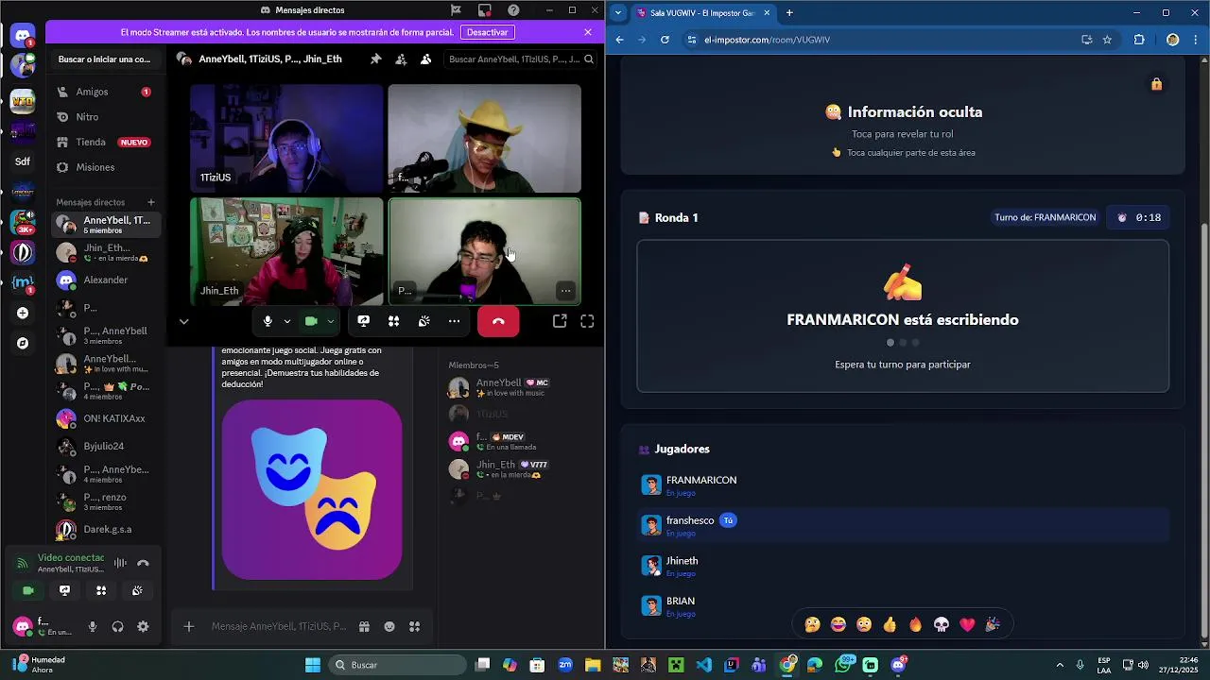1210x680 pixels.
Task: Open soundboard icon in call controls bar
Action: click(423, 321)
